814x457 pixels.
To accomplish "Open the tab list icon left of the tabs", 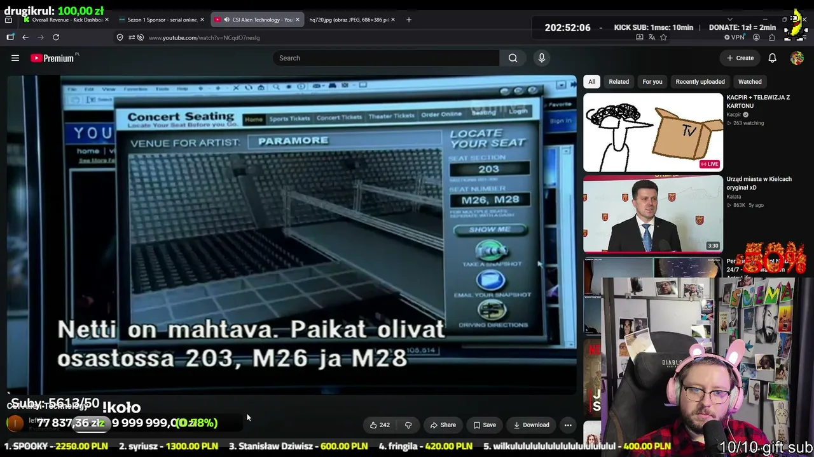I will [8, 20].
